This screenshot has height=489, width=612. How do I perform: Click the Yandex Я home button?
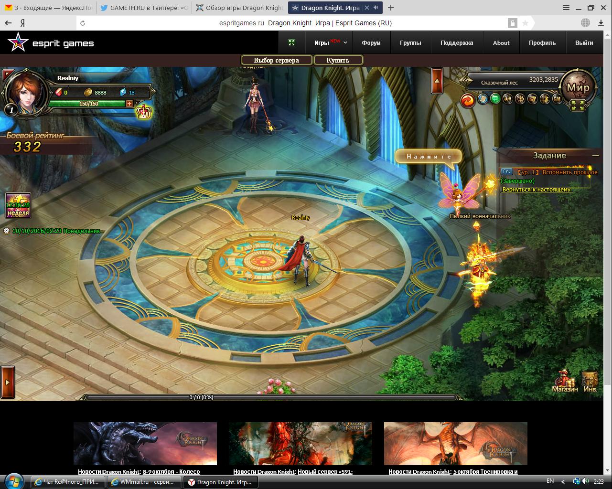click(22, 23)
